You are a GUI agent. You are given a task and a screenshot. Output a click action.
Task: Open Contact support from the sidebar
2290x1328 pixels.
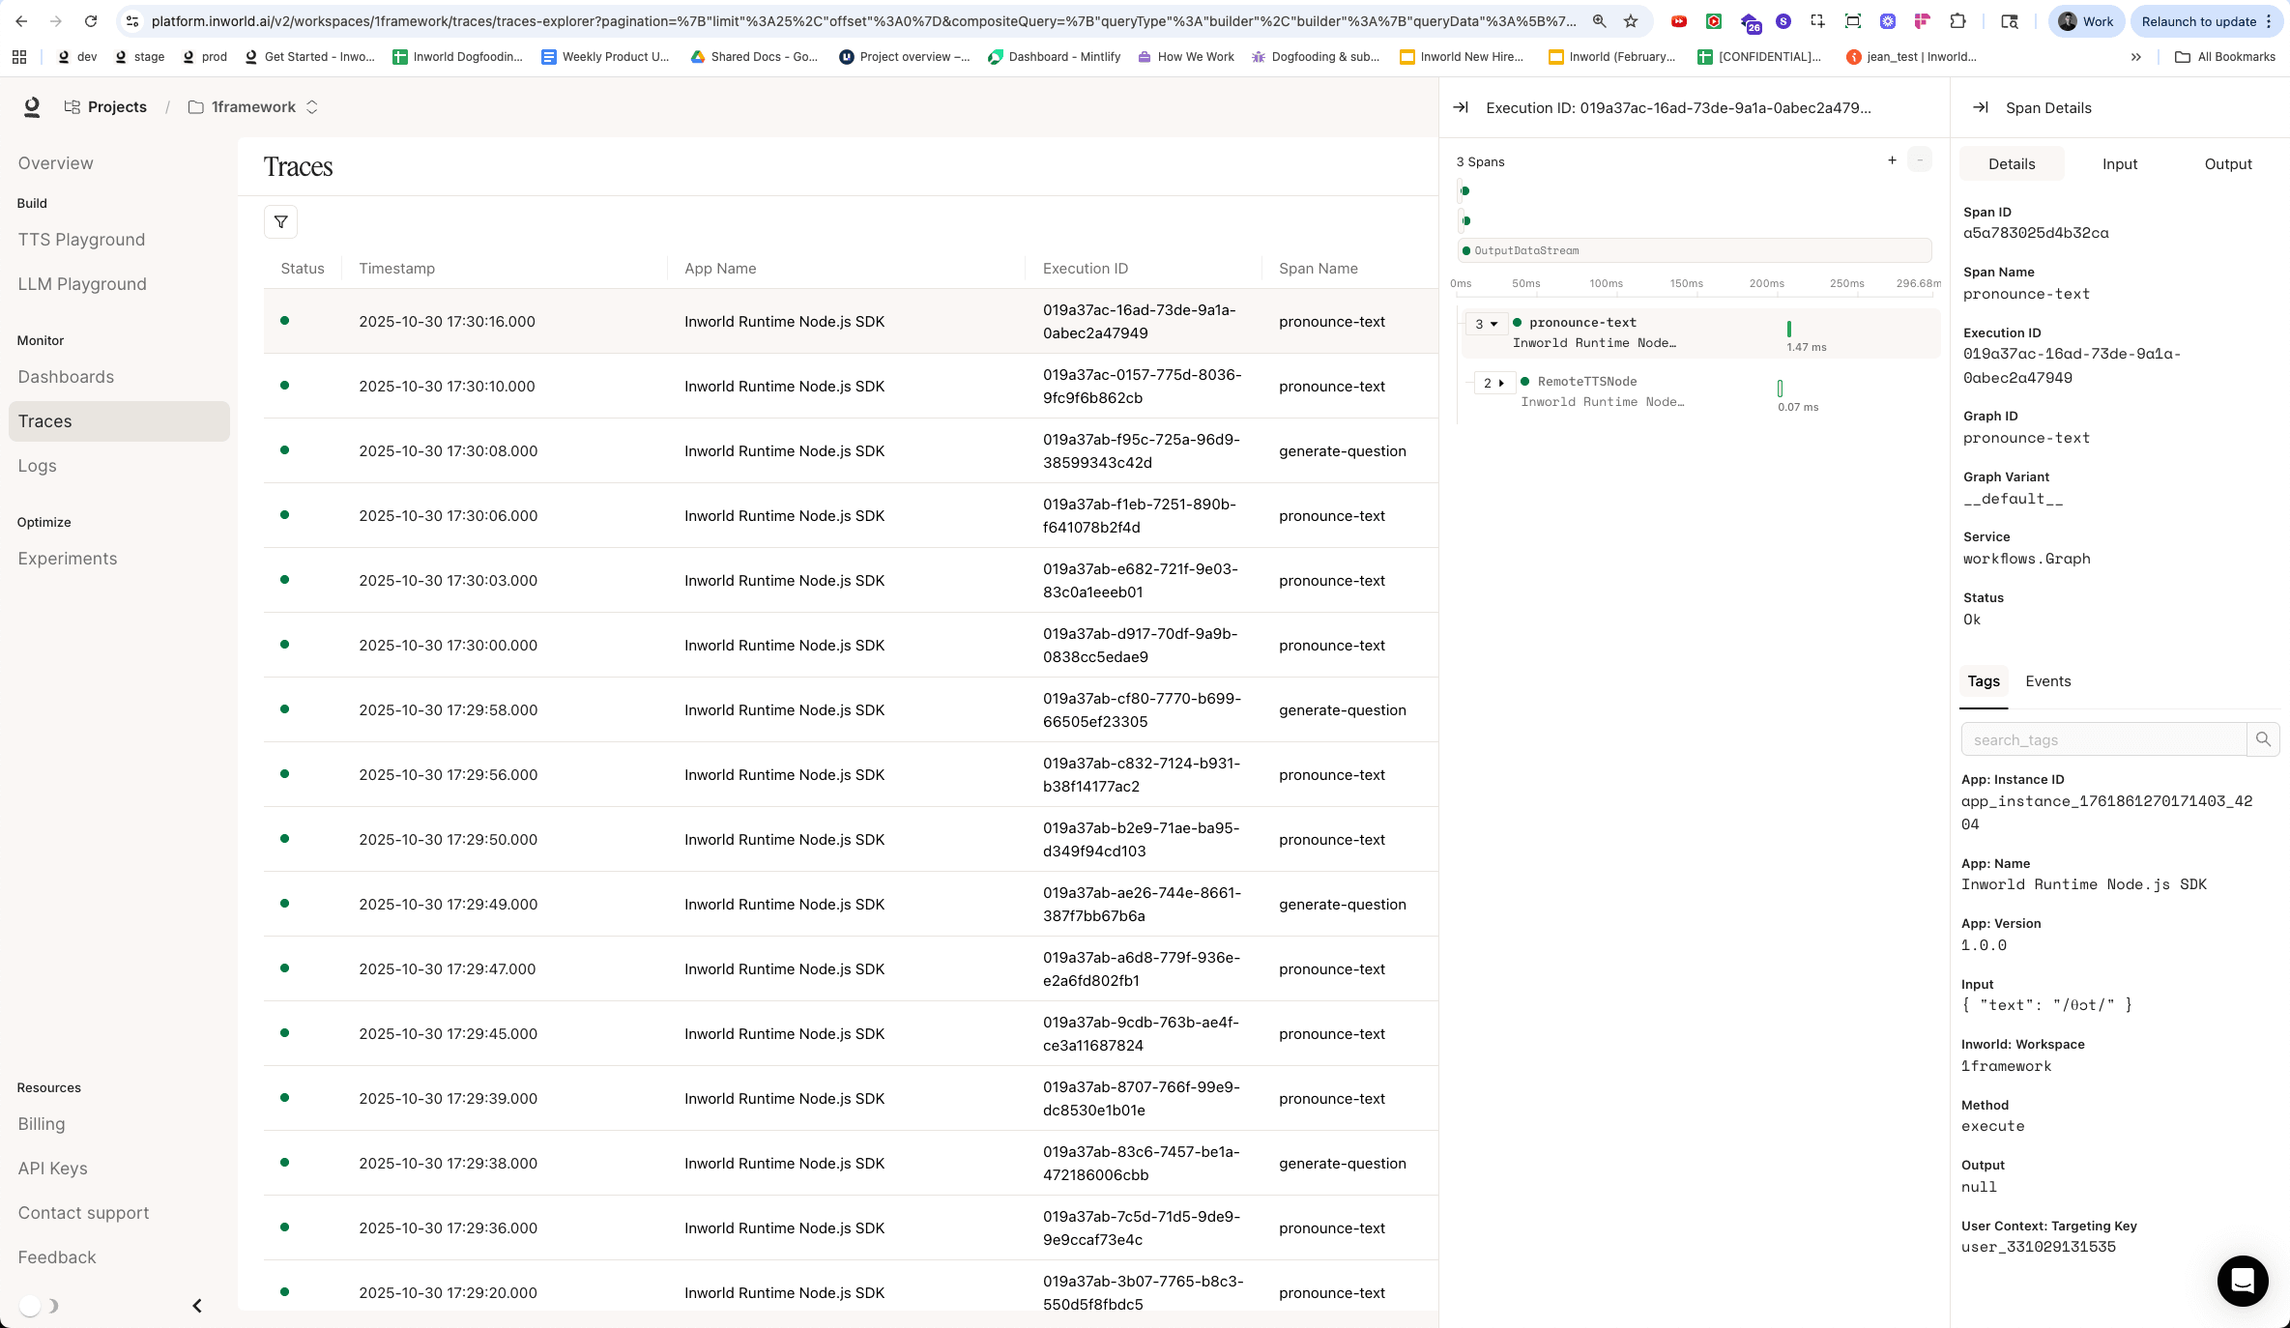coord(83,1212)
